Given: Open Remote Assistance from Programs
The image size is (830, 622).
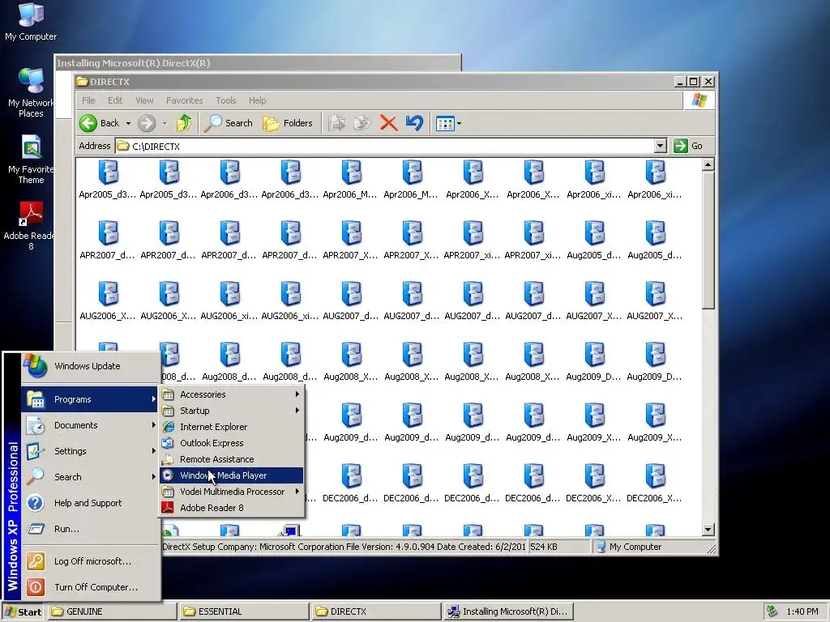Looking at the screenshot, I should pos(232,459).
